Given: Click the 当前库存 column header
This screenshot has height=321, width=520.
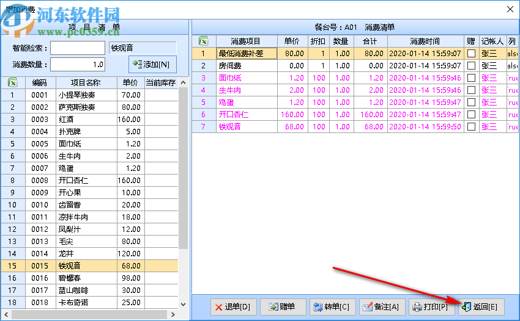Looking at the screenshot, I should [x=161, y=83].
